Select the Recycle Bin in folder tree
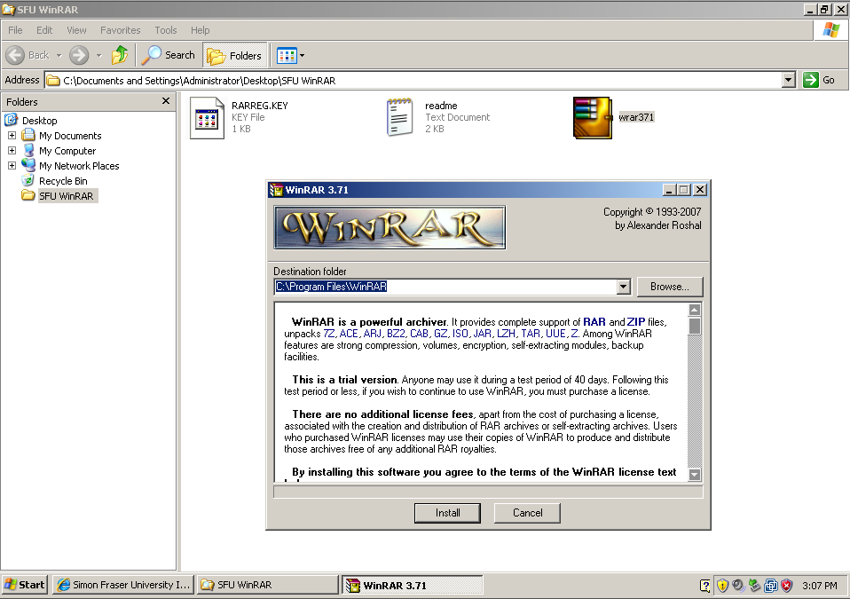The height and width of the screenshot is (599, 850). click(62, 181)
